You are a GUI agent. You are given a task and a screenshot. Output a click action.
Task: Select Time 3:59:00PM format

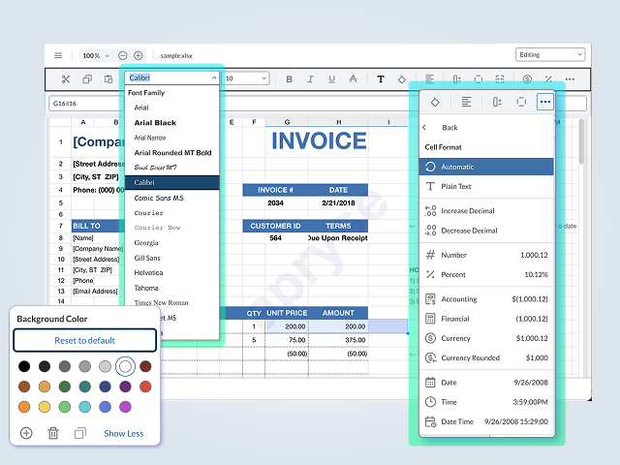tap(486, 402)
